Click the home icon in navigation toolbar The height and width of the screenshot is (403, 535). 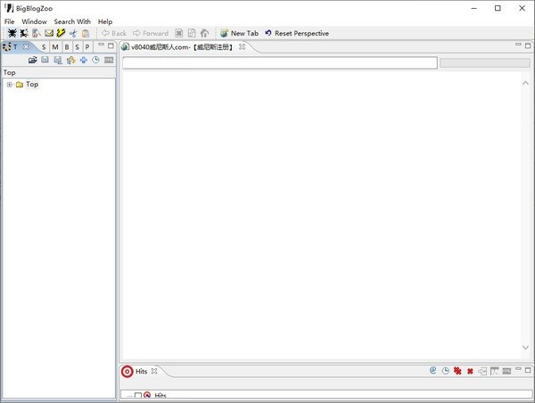(204, 33)
